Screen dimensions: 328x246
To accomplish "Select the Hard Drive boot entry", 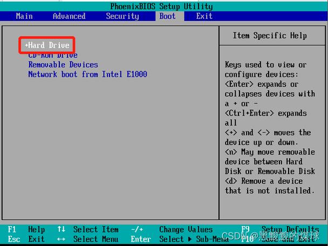I will pyautogui.click(x=47, y=45).
